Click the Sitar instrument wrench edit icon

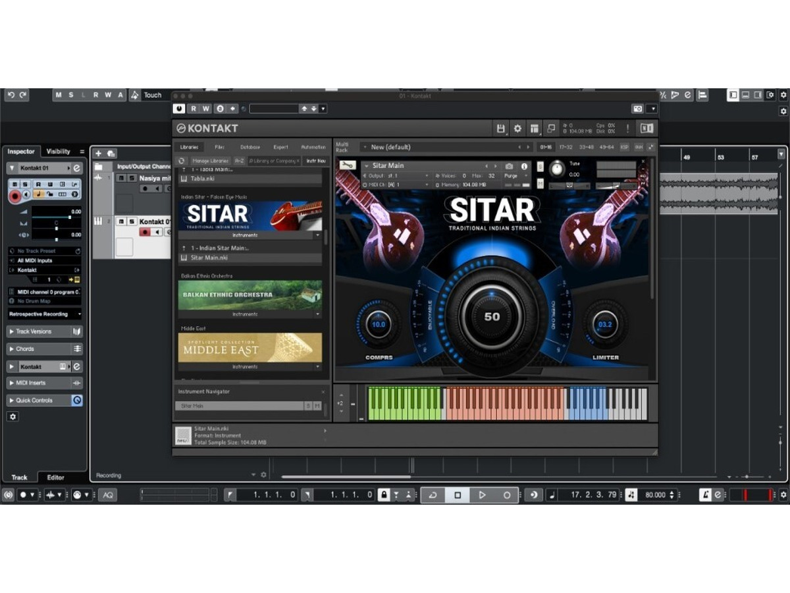click(x=348, y=165)
